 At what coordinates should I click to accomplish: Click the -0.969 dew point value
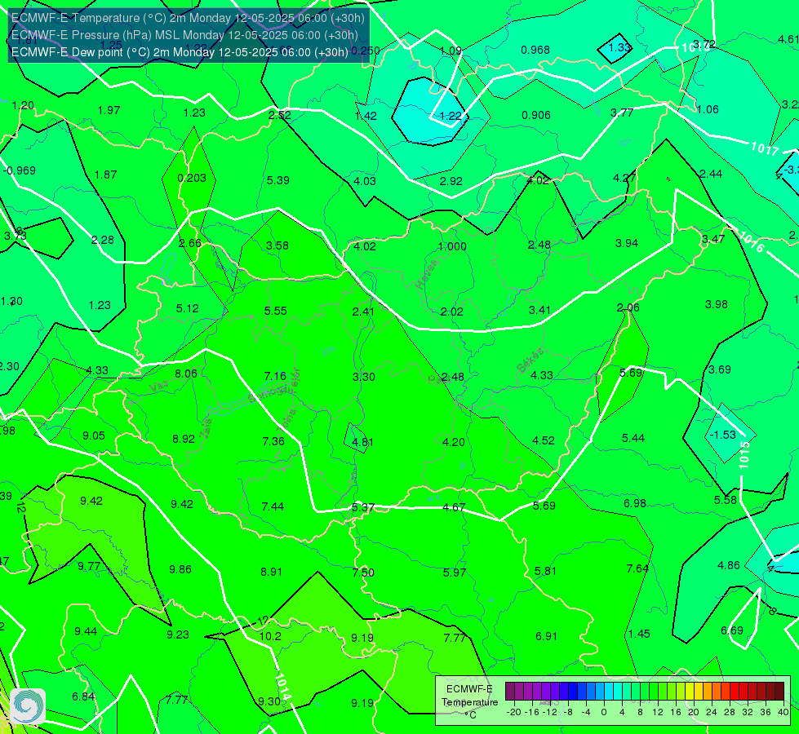pos(20,170)
